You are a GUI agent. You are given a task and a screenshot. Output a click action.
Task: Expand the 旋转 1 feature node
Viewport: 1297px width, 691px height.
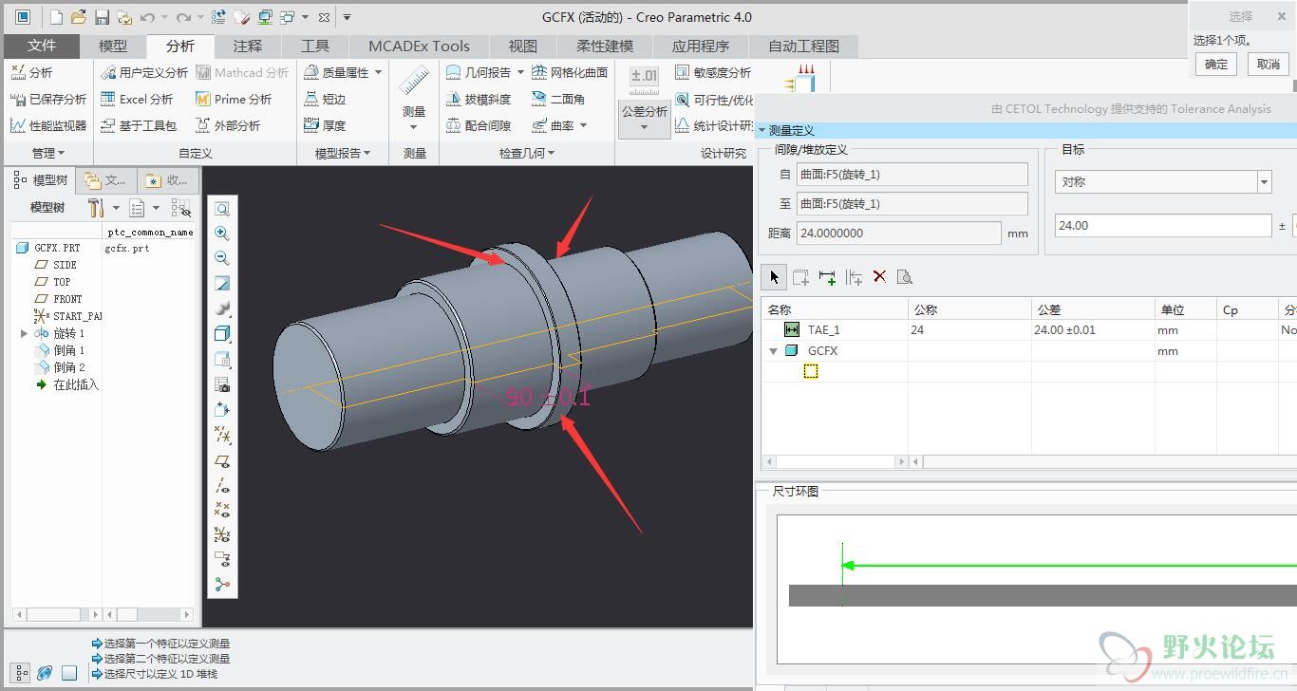click(24, 333)
